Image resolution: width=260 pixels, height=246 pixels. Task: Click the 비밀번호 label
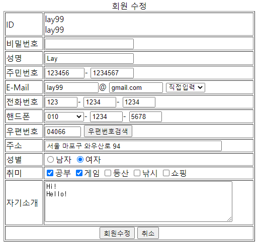pos(22,44)
